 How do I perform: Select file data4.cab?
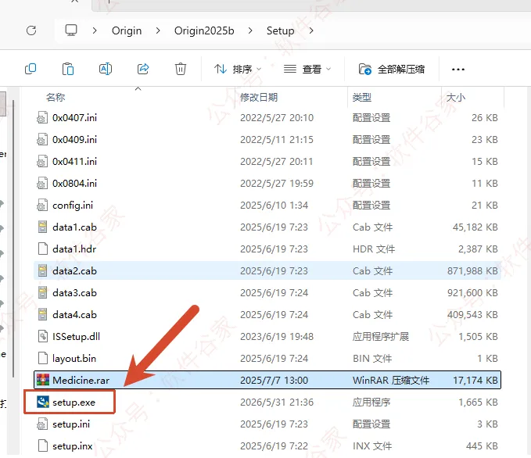(x=267, y=315)
